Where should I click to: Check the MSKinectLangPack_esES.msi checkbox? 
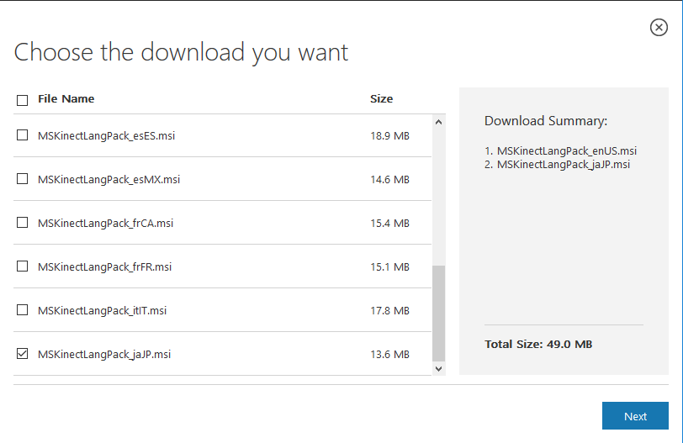point(22,134)
